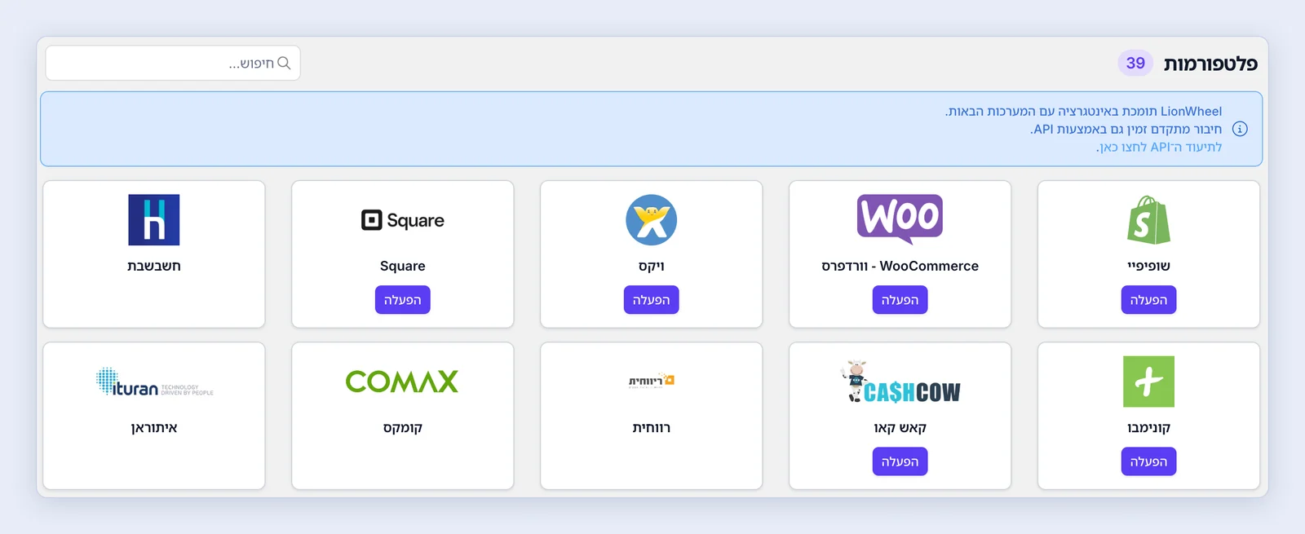This screenshot has width=1305, height=534.
Task: Open the API documentation link in banner
Action: click(x=1159, y=147)
